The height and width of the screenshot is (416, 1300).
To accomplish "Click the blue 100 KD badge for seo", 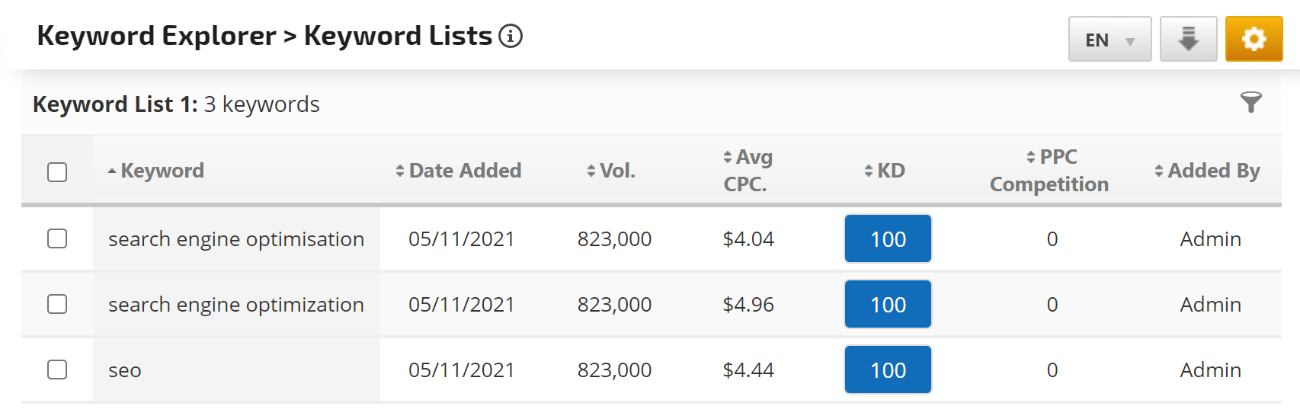I will coord(888,370).
